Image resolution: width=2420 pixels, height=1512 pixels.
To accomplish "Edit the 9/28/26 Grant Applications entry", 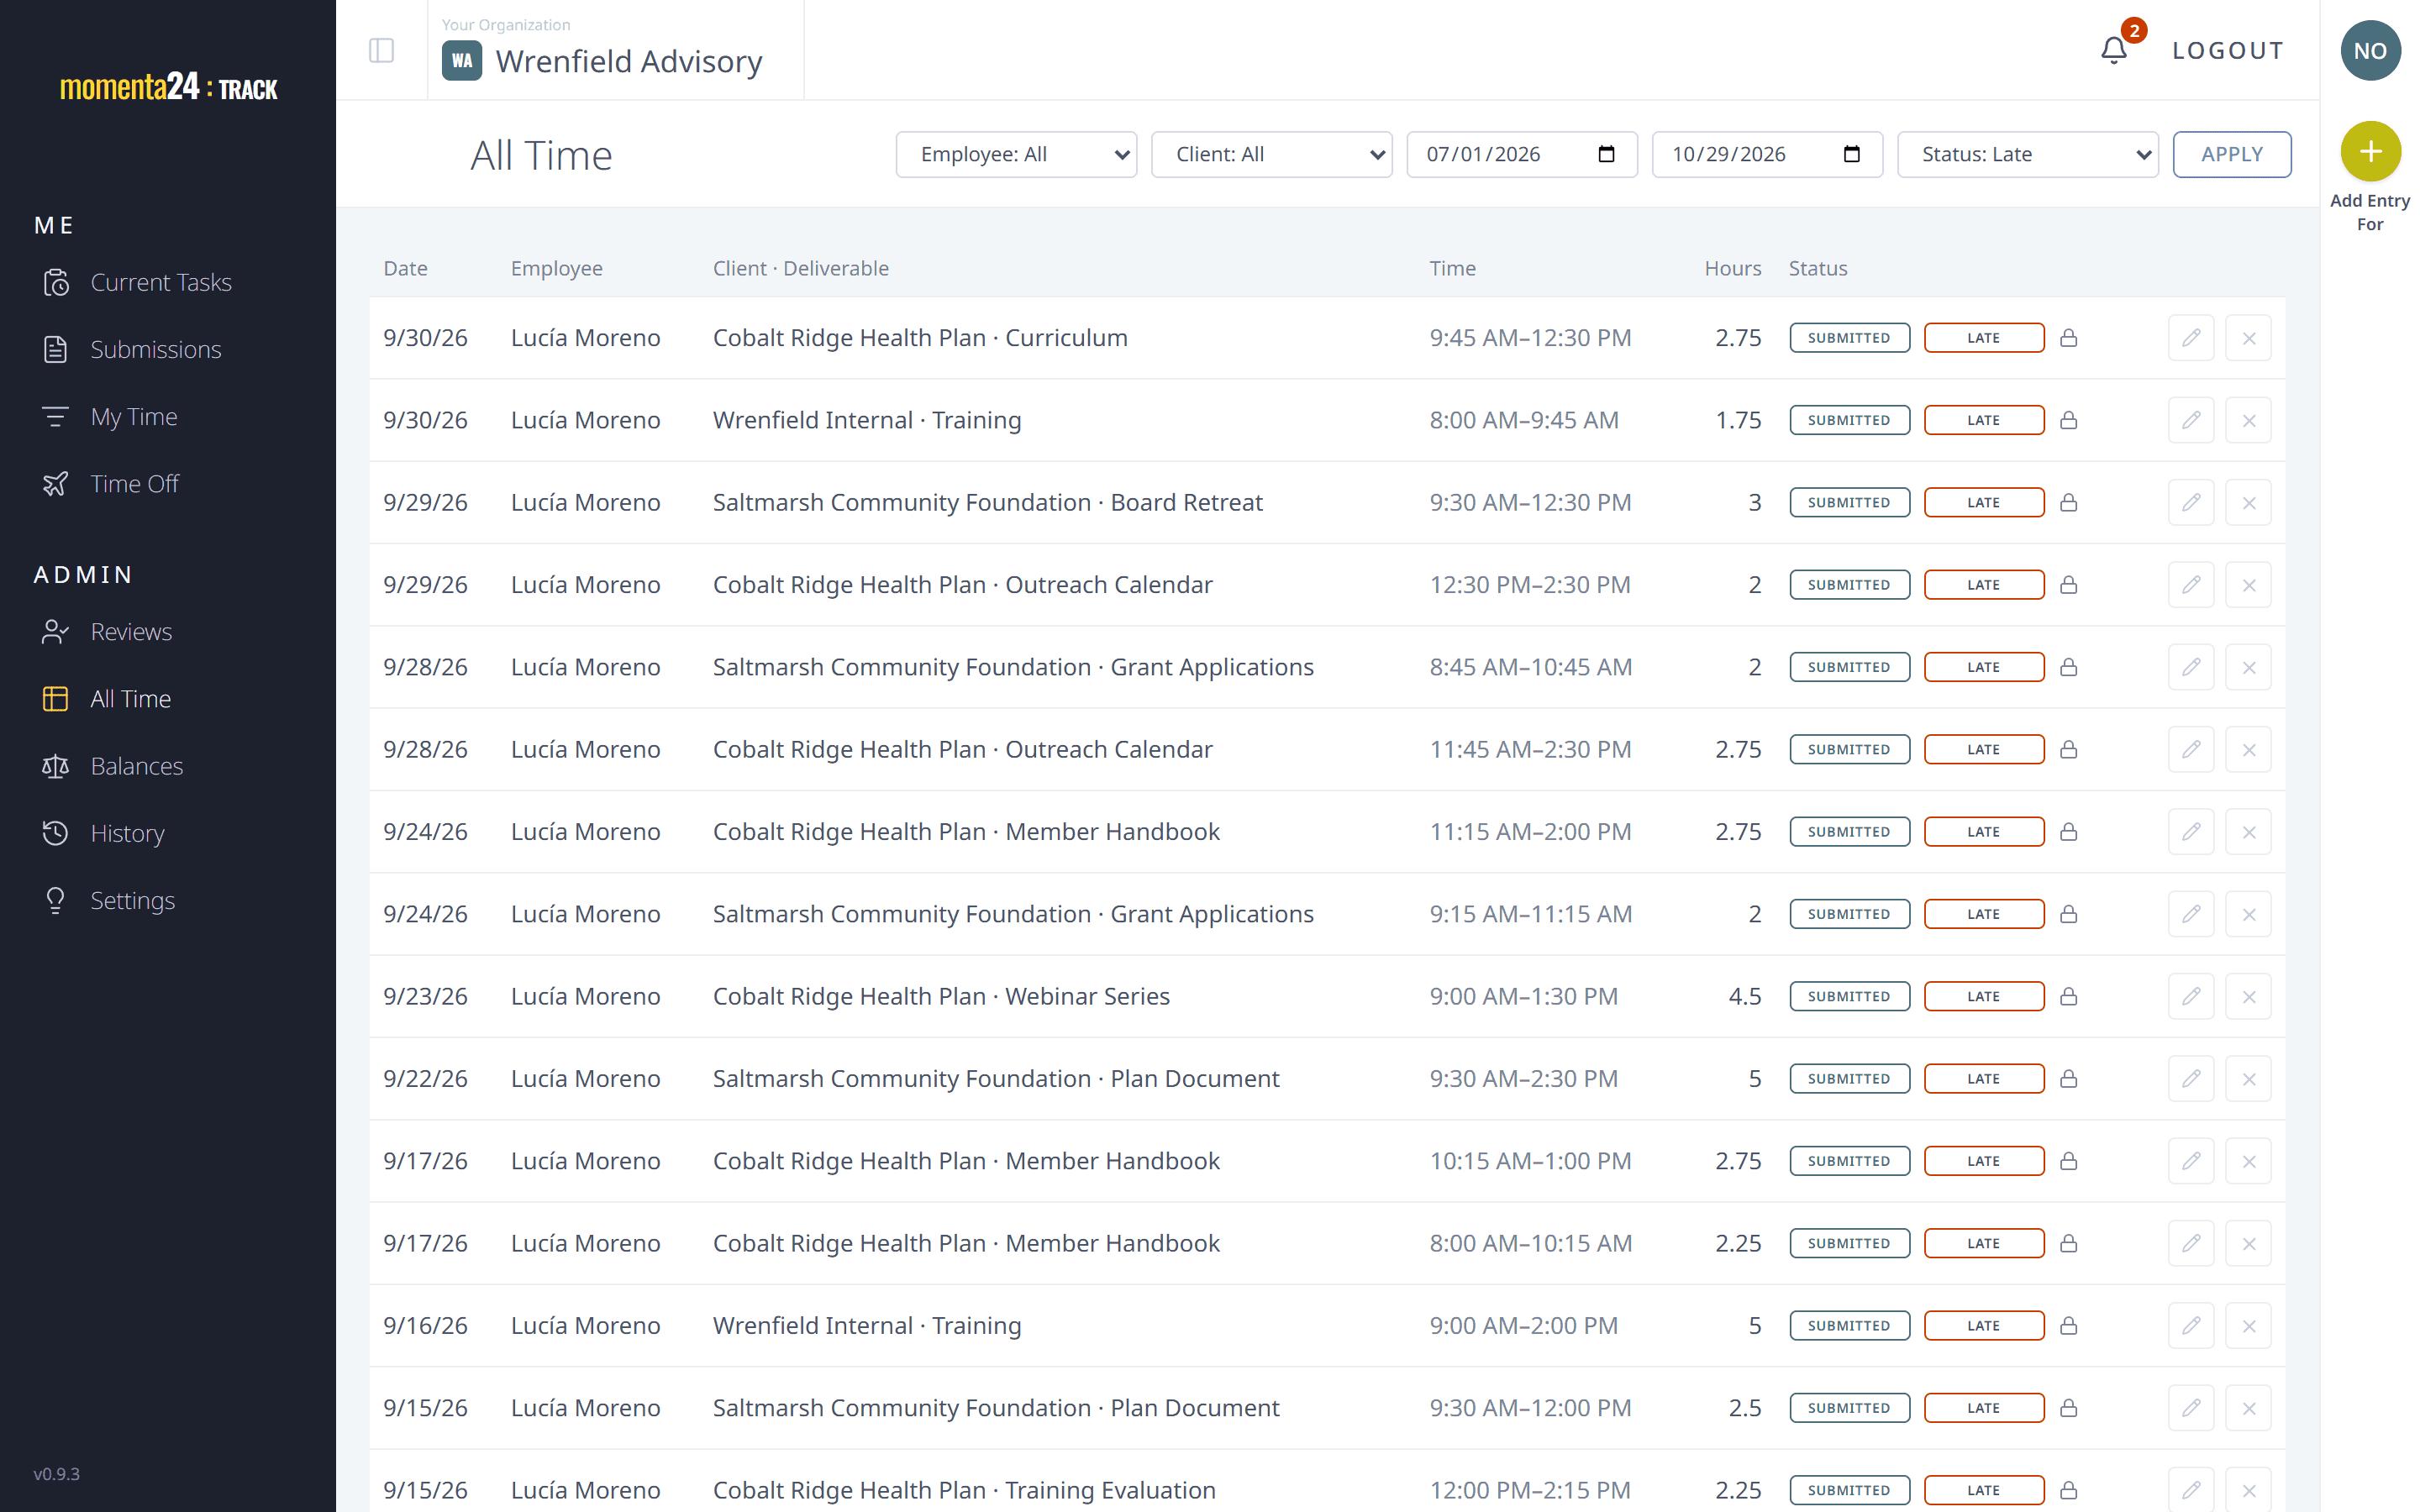I will click(2190, 667).
